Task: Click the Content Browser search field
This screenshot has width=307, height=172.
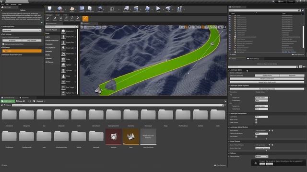Action: pyautogui.click(x=118, y=105)
